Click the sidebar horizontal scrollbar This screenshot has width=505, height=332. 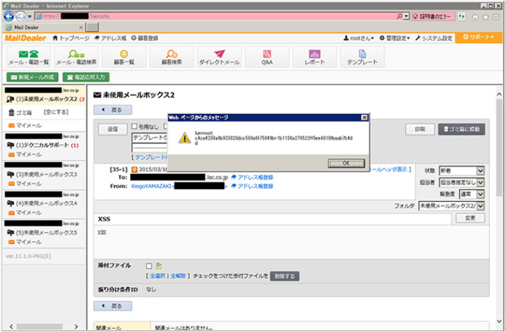click(x=43, y=326)
